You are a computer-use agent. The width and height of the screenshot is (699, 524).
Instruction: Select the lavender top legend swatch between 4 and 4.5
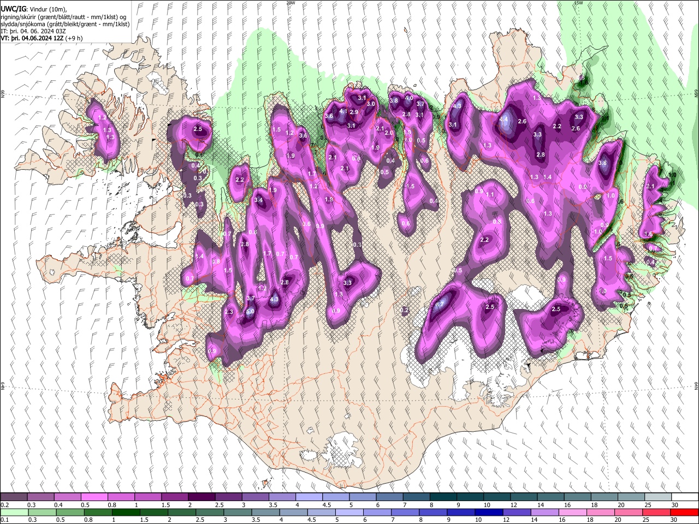[x=309, y=497]
